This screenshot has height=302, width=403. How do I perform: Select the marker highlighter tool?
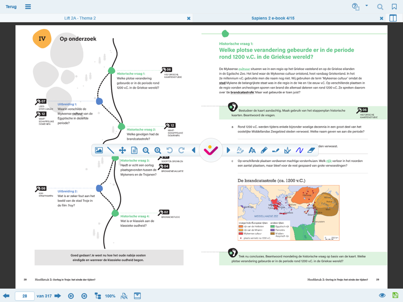[275, 150]
